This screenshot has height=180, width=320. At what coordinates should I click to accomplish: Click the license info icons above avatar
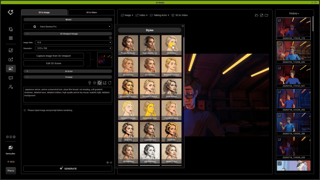[x=11, y=137]
